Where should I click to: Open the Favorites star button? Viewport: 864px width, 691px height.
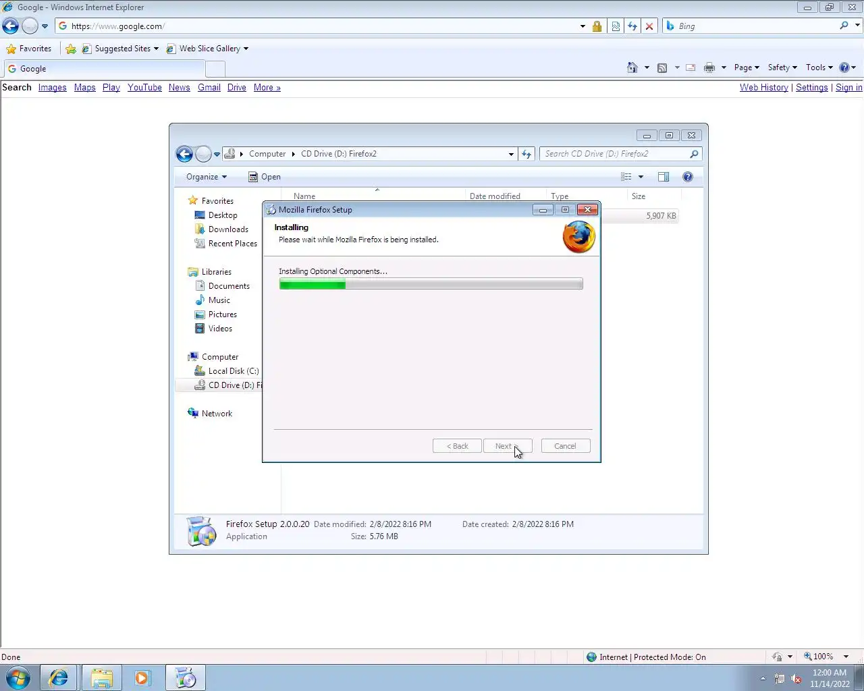(x=28, y=49)
